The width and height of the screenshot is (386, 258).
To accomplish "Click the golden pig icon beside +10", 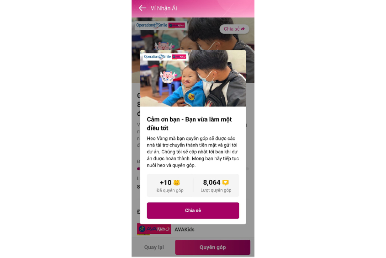I will click(x=176, y=183).
